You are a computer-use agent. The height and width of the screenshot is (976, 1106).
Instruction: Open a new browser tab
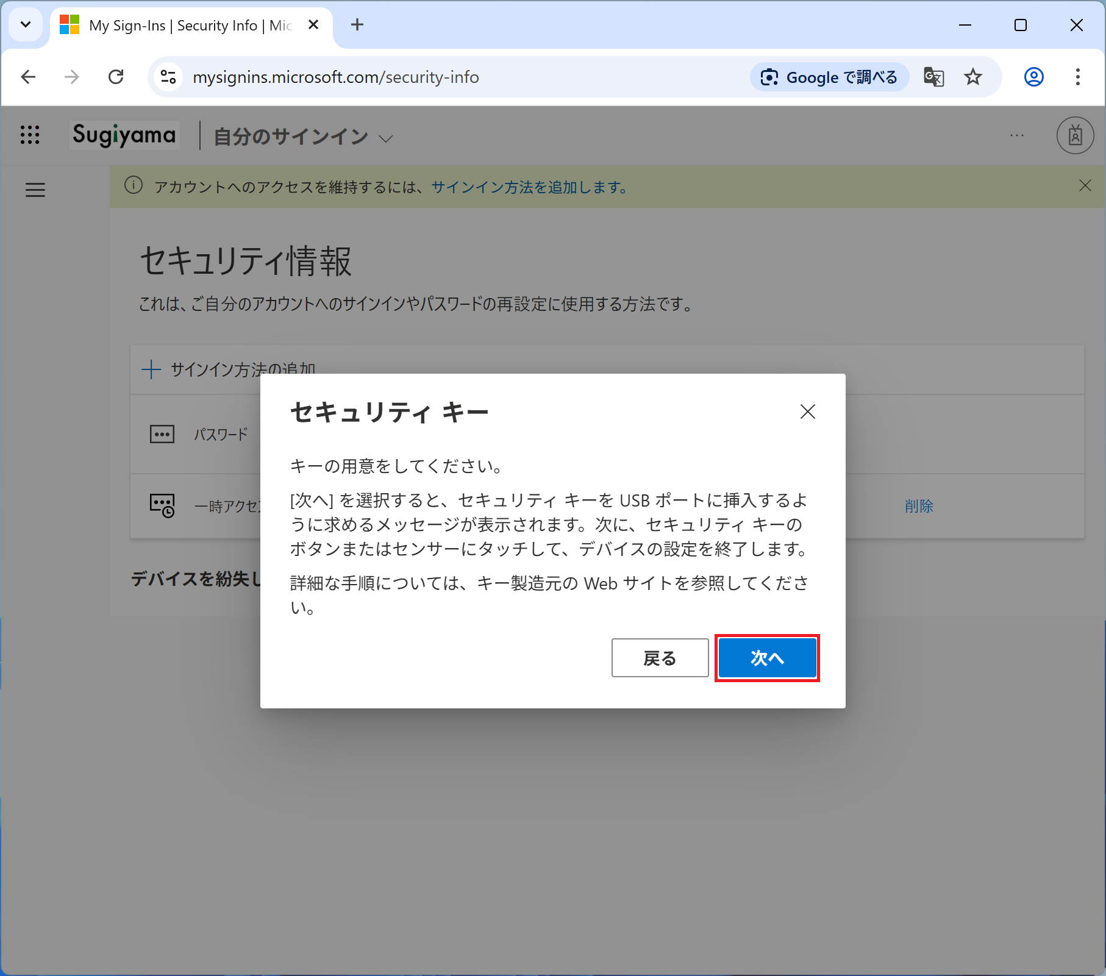coord(357,25)
